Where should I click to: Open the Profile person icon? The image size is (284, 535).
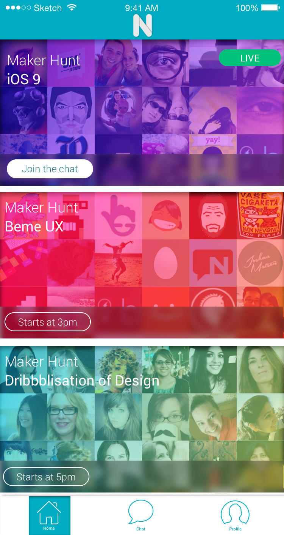[235, 513]
